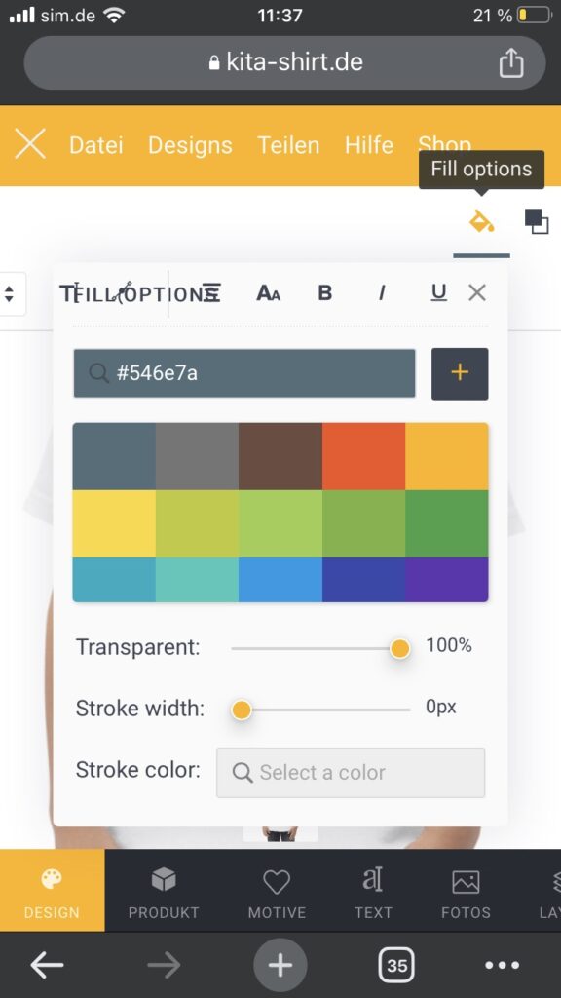Pick the orange-red color swatch
This screenshot has height=998, width=561.
pos(364,456)
